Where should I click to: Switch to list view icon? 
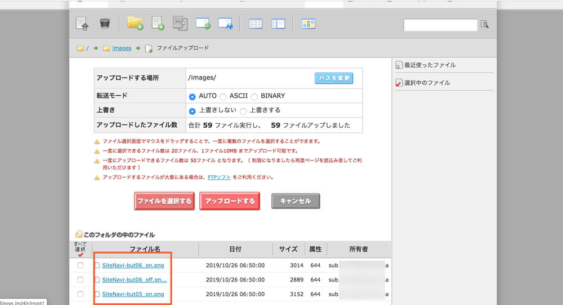(x=256, y=24)
